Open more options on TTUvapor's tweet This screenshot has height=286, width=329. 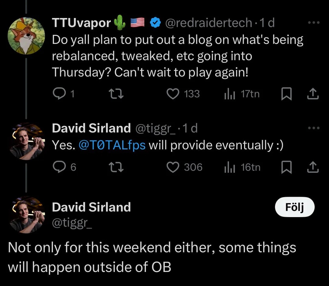pyautogui.click(x=314, y=23)
